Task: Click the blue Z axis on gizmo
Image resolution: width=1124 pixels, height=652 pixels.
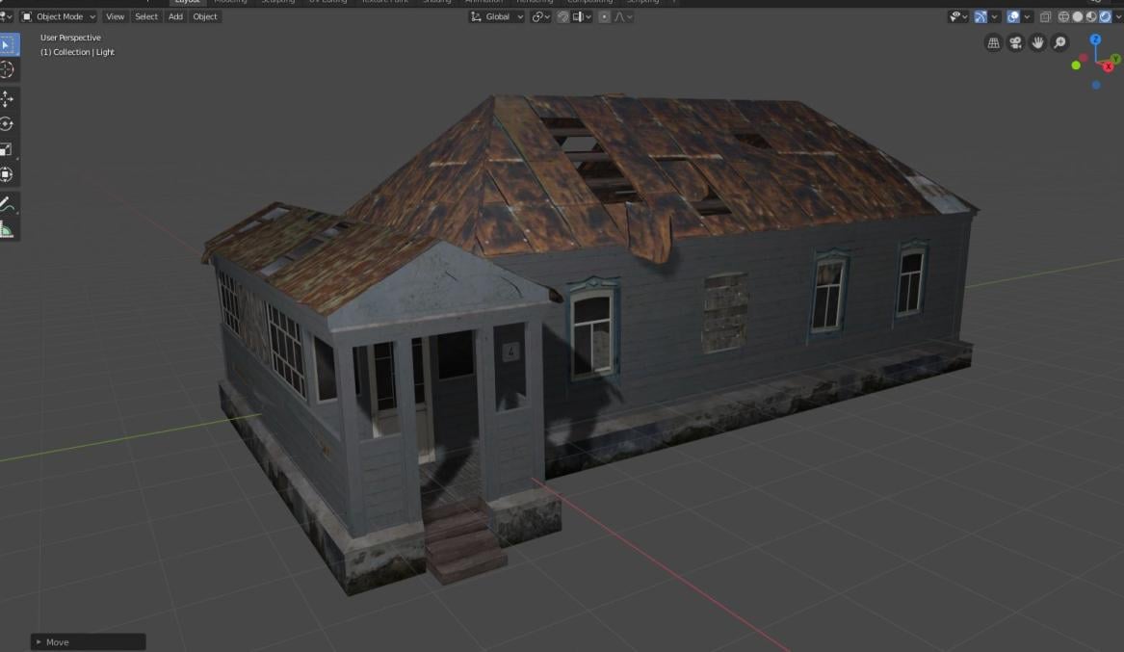Action: tap(1095, 40)
